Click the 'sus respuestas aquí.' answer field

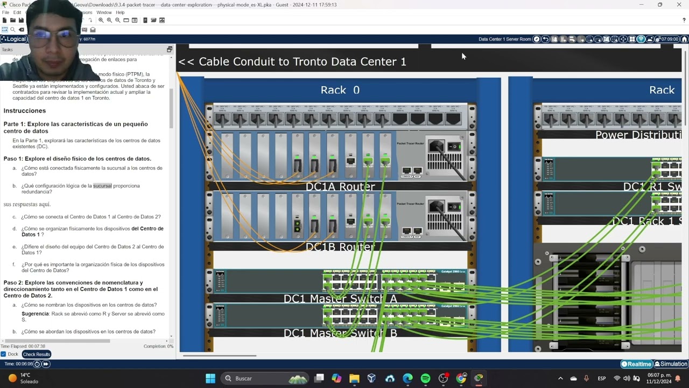tap(27, 204)
